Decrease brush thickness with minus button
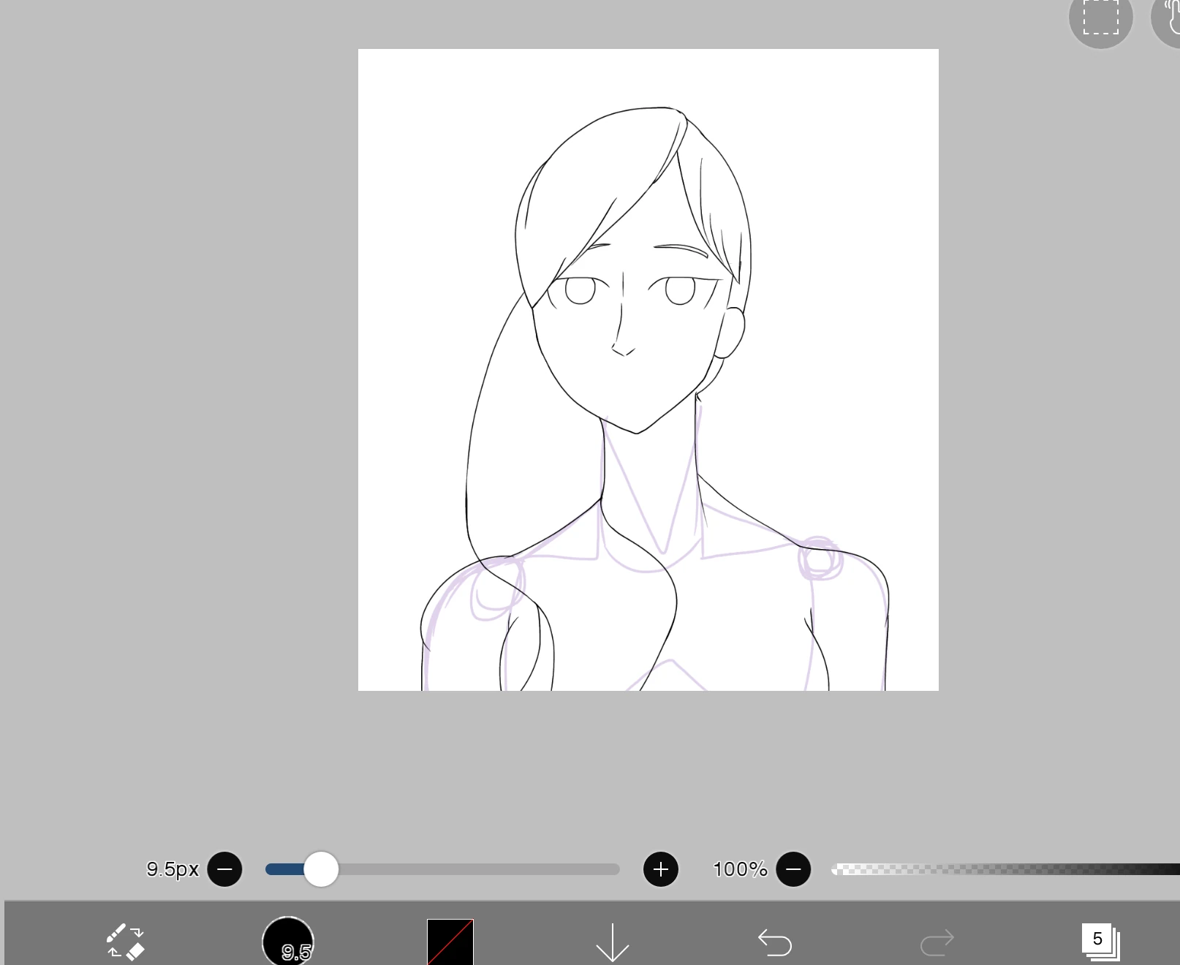The image size is (1180, 965). (x=224, y=869)
